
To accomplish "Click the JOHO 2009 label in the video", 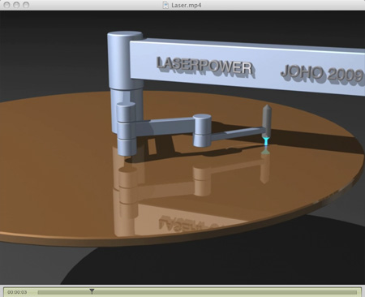I will (x=322, y=74).
